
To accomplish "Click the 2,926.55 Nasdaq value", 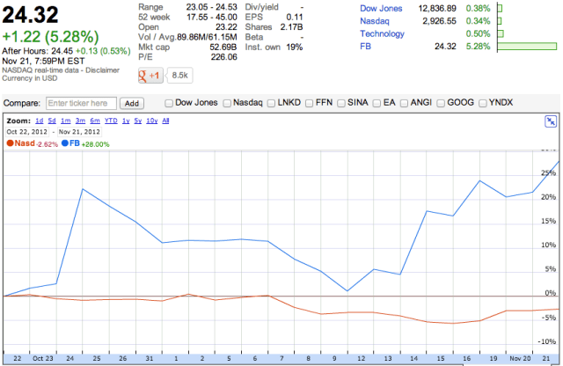I will coord(440,21).
